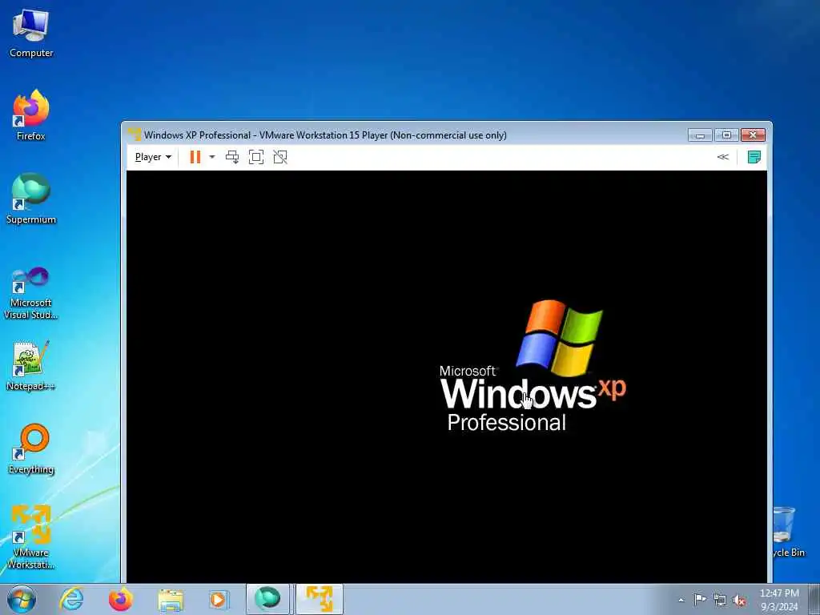Switch to VMware Player taskbar button
Viewport: 820px width, 615px height.
click(x=320, y=599)
